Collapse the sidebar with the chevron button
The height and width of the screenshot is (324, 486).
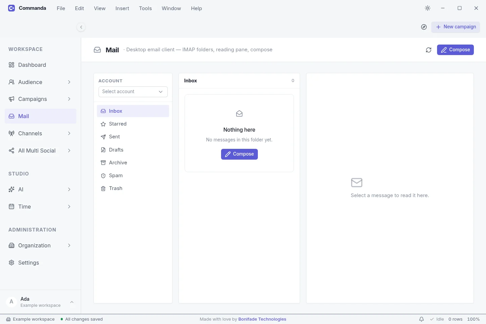(81, 27)
